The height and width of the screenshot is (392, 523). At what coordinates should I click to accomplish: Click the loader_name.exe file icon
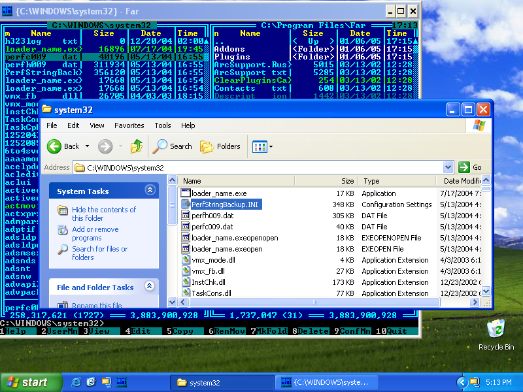(186, 193)
